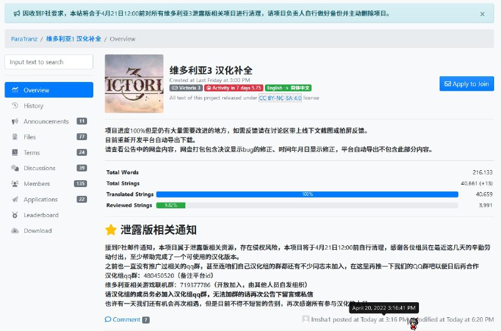Click the Victoria 3 project thumbnail image
501x331 pixels.
tap(134, 84)
